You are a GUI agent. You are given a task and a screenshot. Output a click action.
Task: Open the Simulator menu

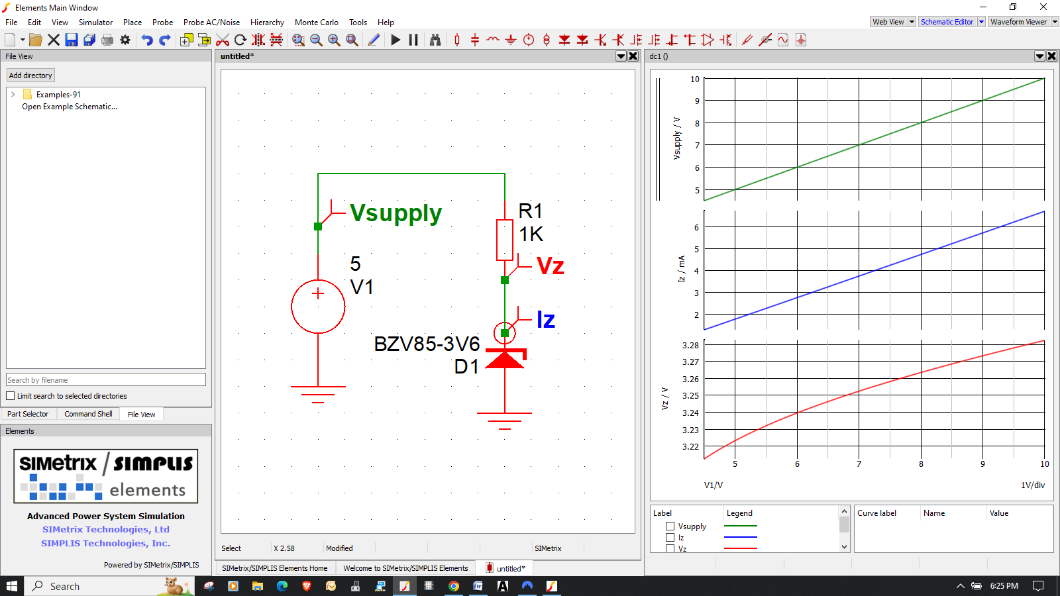coord(95,23)
